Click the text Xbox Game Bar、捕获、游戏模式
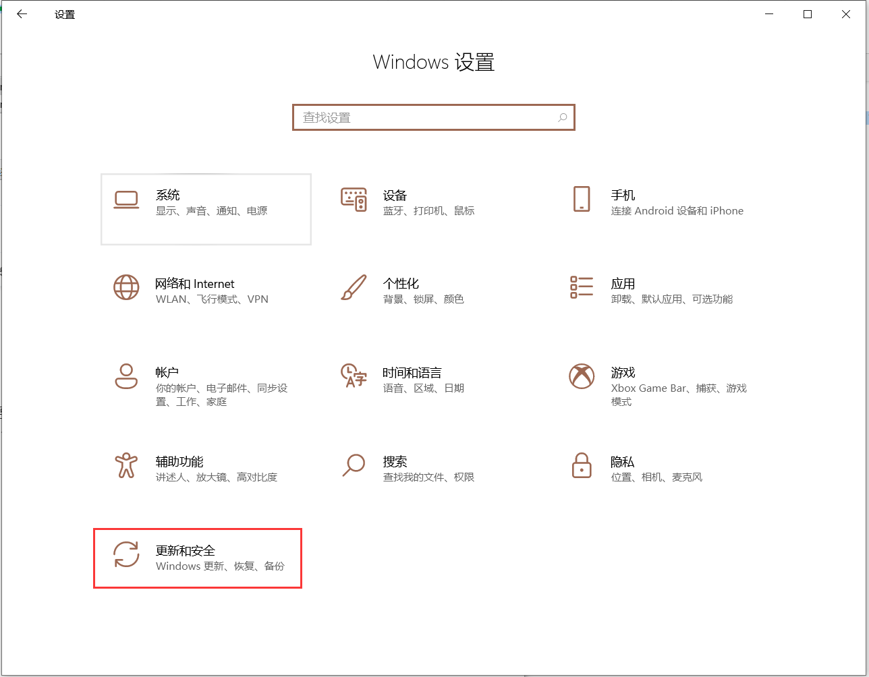 (679, 395)
